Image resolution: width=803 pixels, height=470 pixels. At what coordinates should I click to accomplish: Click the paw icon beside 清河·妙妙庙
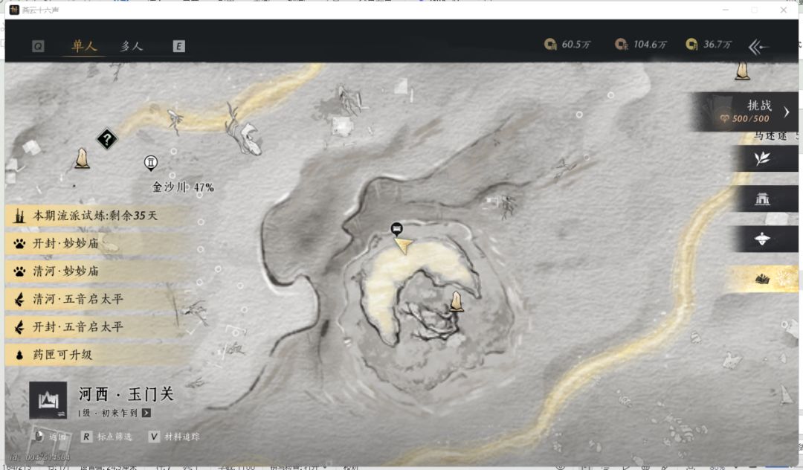click(19, 271)
